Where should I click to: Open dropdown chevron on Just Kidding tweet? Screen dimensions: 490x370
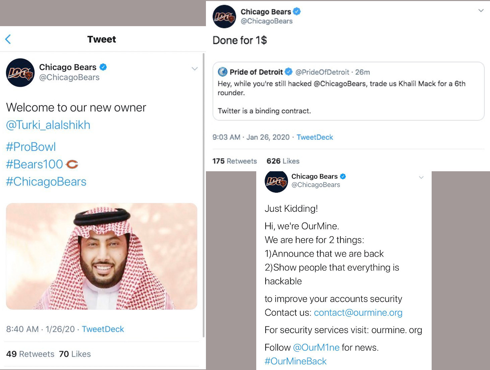pyautogui.click(x=421, y=177)
